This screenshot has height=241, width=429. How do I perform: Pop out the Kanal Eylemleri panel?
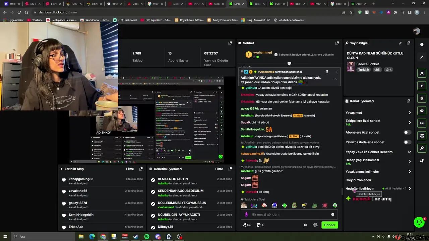pos(408,101)
